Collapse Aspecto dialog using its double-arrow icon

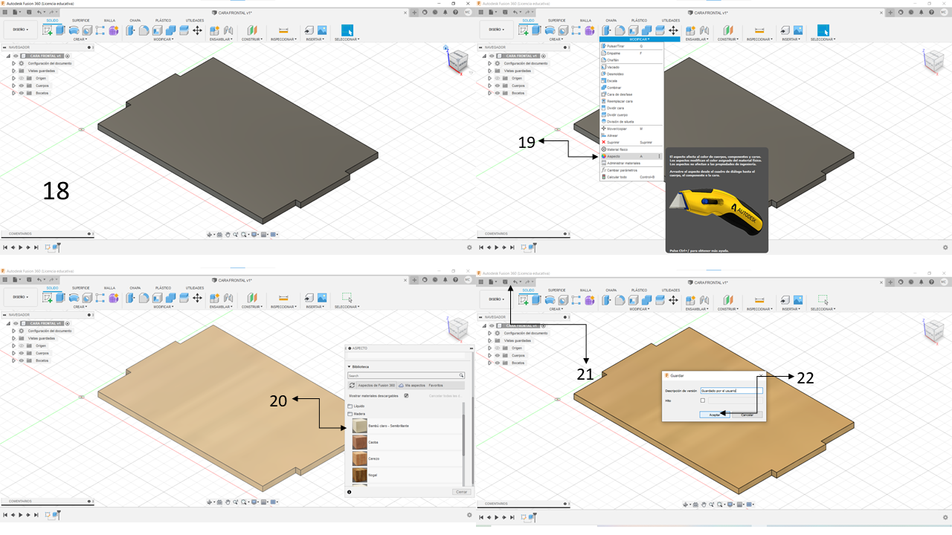click(x=471, y=348)
